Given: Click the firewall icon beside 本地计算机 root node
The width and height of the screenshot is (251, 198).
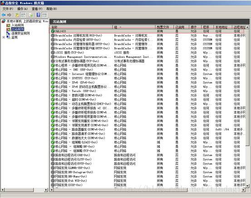Looking at the screenshot, I should [4, 21].
